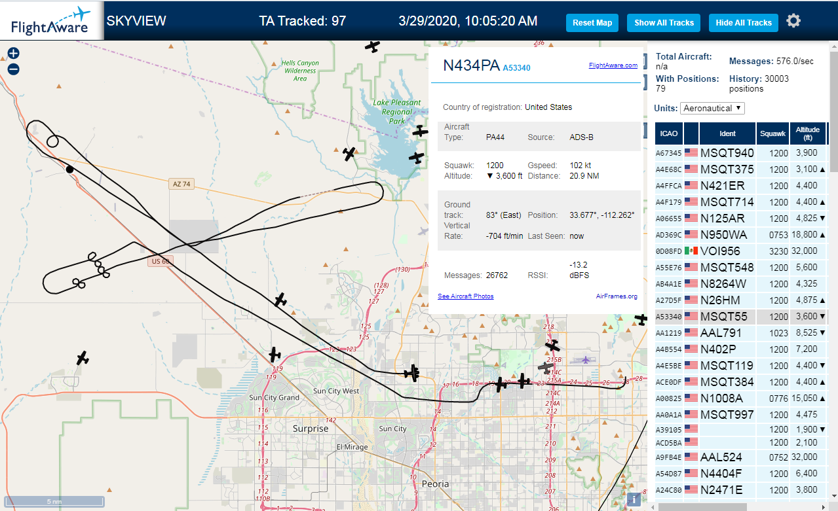Open the AirFrames.org link
This screenshot has height=511, width=838.
(617, 296)
